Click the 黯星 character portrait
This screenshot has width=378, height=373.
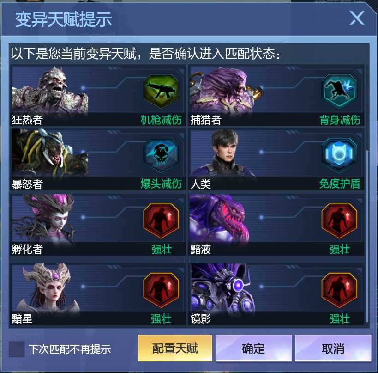pos(47,288)
